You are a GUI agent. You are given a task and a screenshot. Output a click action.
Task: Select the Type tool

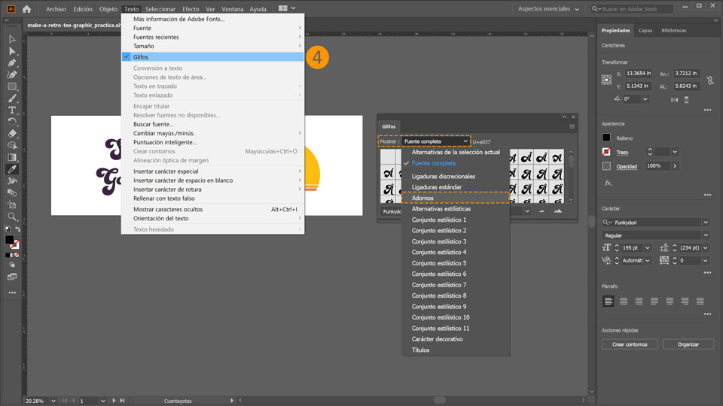[12, 110]
